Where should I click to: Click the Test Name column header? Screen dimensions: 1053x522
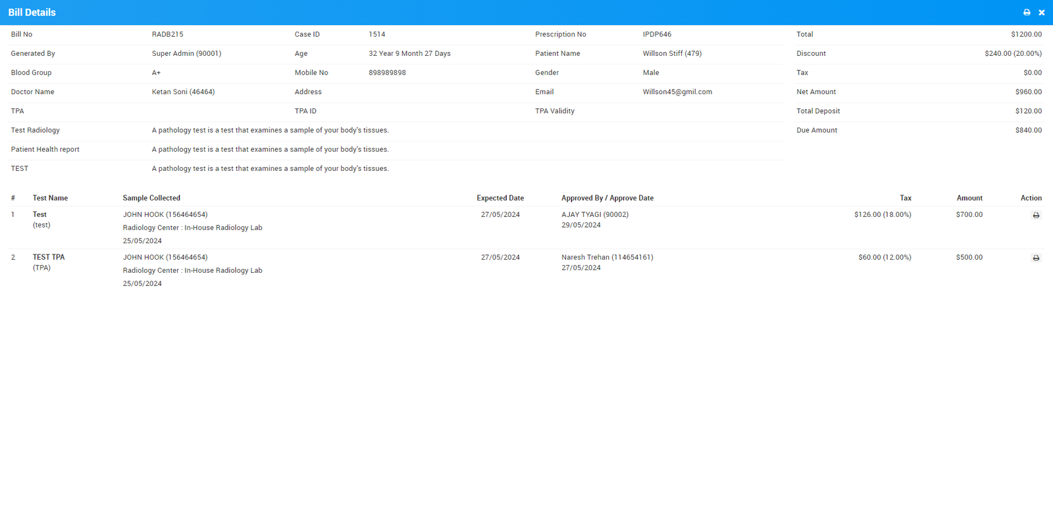50,198
